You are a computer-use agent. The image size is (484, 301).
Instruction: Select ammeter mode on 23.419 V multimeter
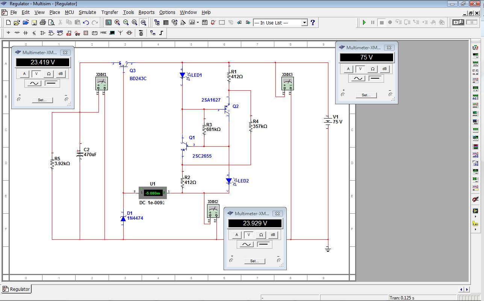click(24, 74)
